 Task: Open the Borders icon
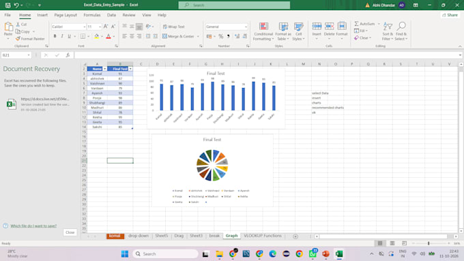tap(83, 36)
